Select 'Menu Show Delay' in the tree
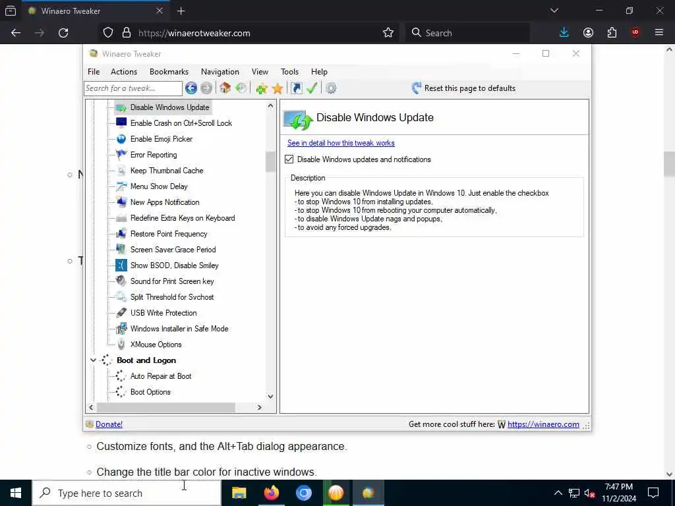 (159, 186)
